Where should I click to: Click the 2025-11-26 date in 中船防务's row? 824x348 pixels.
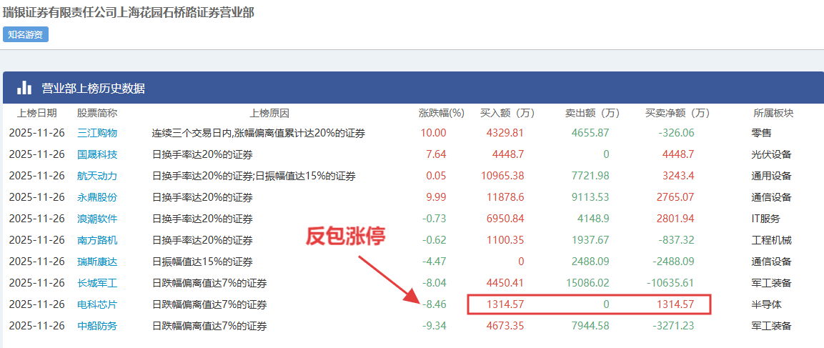pos(36,326)
